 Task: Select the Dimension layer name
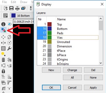(64, 46)
